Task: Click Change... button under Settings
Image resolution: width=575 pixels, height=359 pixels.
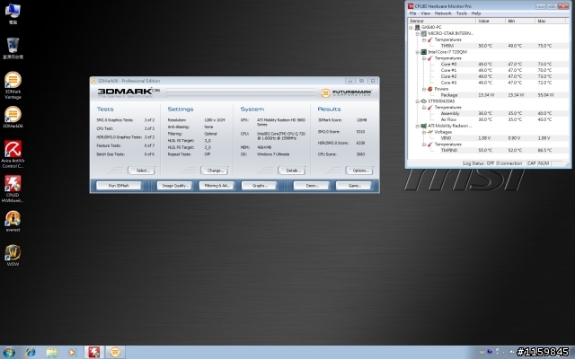Action: (x=214, y=170)
